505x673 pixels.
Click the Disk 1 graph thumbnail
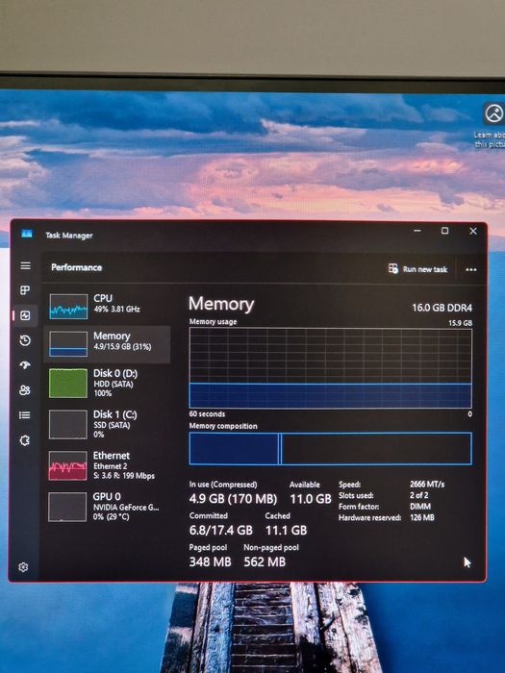pyautogui.click(x=67, y=424)
